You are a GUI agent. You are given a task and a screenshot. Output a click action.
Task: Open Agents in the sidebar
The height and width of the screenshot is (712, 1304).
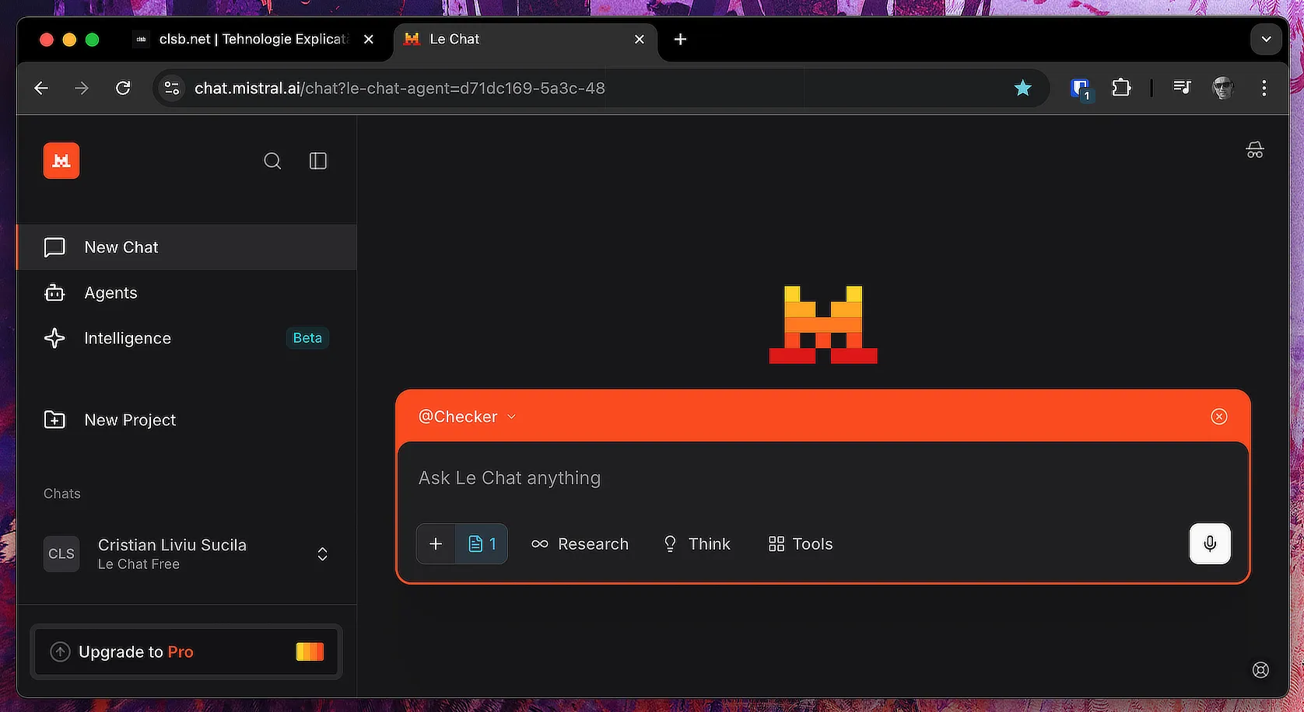[110, 293]
